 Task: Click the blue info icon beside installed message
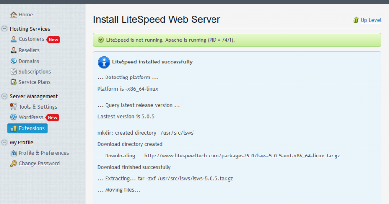[104, 63]
